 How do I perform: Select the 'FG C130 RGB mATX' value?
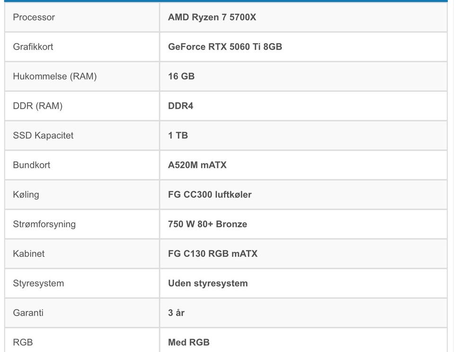coord(212,254)
